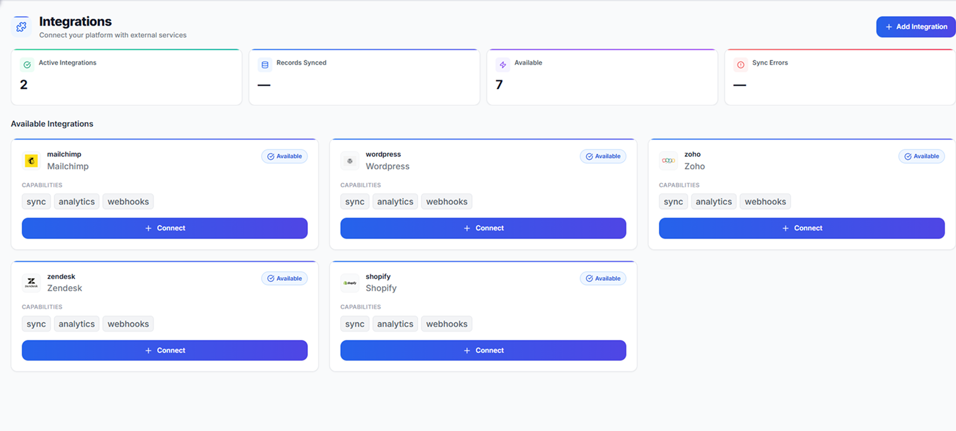Click the Available badge on Mailchimp card
This screenshot has height=431, width=956.
[285, 156]
